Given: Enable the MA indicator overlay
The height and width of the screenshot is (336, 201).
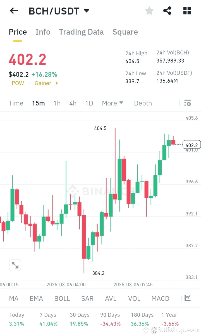Looking at the screenshot, I should click(13, 298).
